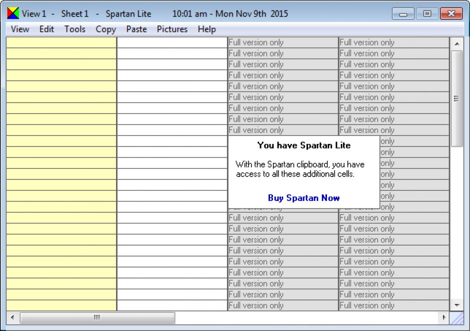Open the Copy menu
The height and width of the screenshot is (331, 470).
point(106,29)
